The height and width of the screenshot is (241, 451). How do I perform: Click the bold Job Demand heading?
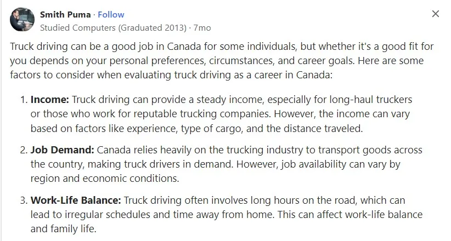point(63,150)
